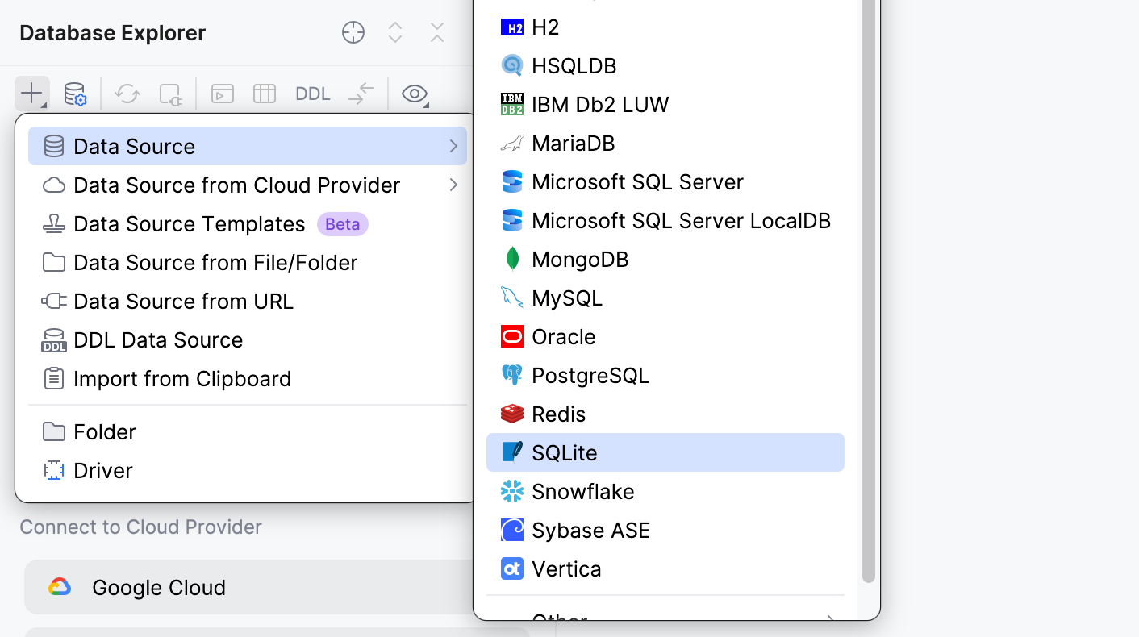The image size is (1139, 637).
Task: Select HSQLDB database
Action: (x=665, y=65)
